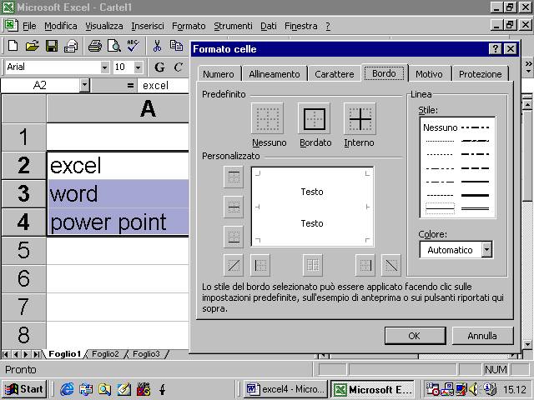Viewport: 534px width, 400px height.
Task: Expand toolbar overflow chevron at right edge
Action: [x=528, y=67]
